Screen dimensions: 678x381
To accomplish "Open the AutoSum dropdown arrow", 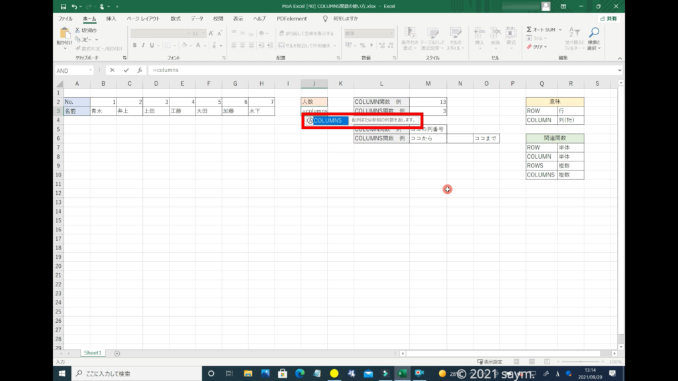I will click(559, 30).
